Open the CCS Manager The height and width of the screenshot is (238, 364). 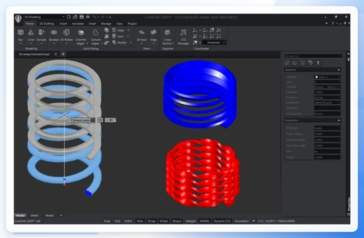click(x=183, y=36)
